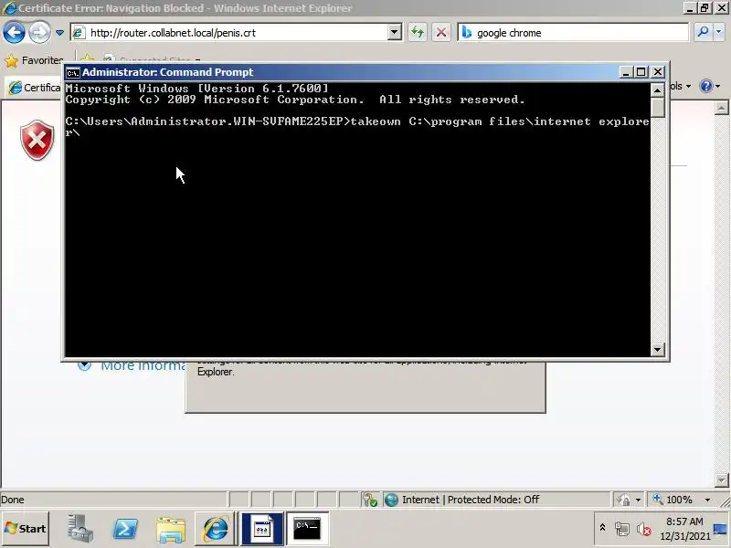Open Windows Explorer folder taskbar icon
The image size is (731, 548).
click(171, 530)
